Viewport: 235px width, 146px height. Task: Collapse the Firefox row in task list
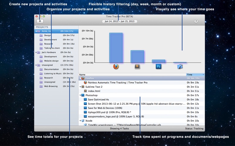(80, 78)
